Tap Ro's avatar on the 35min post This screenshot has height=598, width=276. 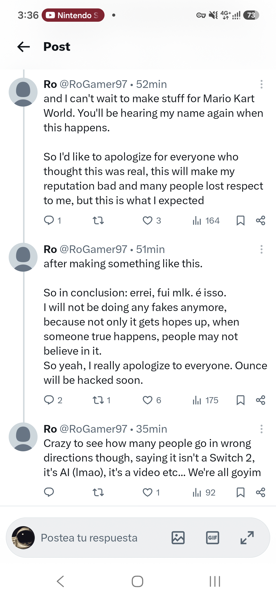tap(23, 437)
